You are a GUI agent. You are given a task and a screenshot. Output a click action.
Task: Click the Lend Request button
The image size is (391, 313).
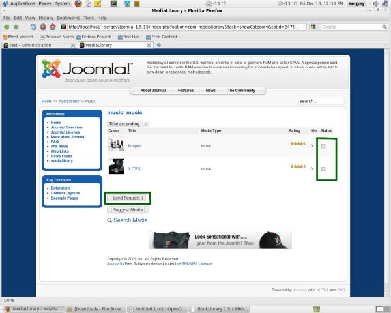pyautogui.click(x=126, y=198)
